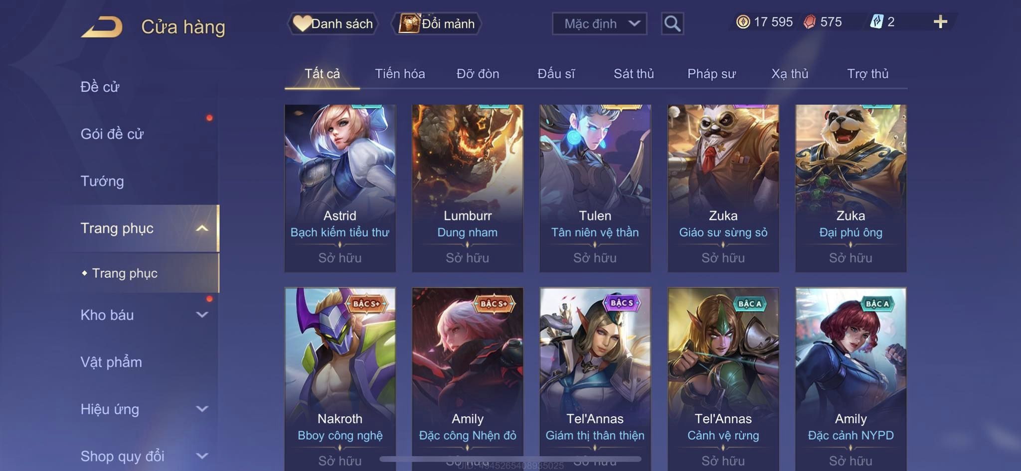
Task: Select the Tiến hóa tab
Action: (400, 74)
